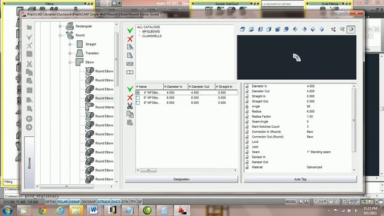384x216 pixels.
Task: Click the first view cube icon above the preview
Action: tap(242, 29)
